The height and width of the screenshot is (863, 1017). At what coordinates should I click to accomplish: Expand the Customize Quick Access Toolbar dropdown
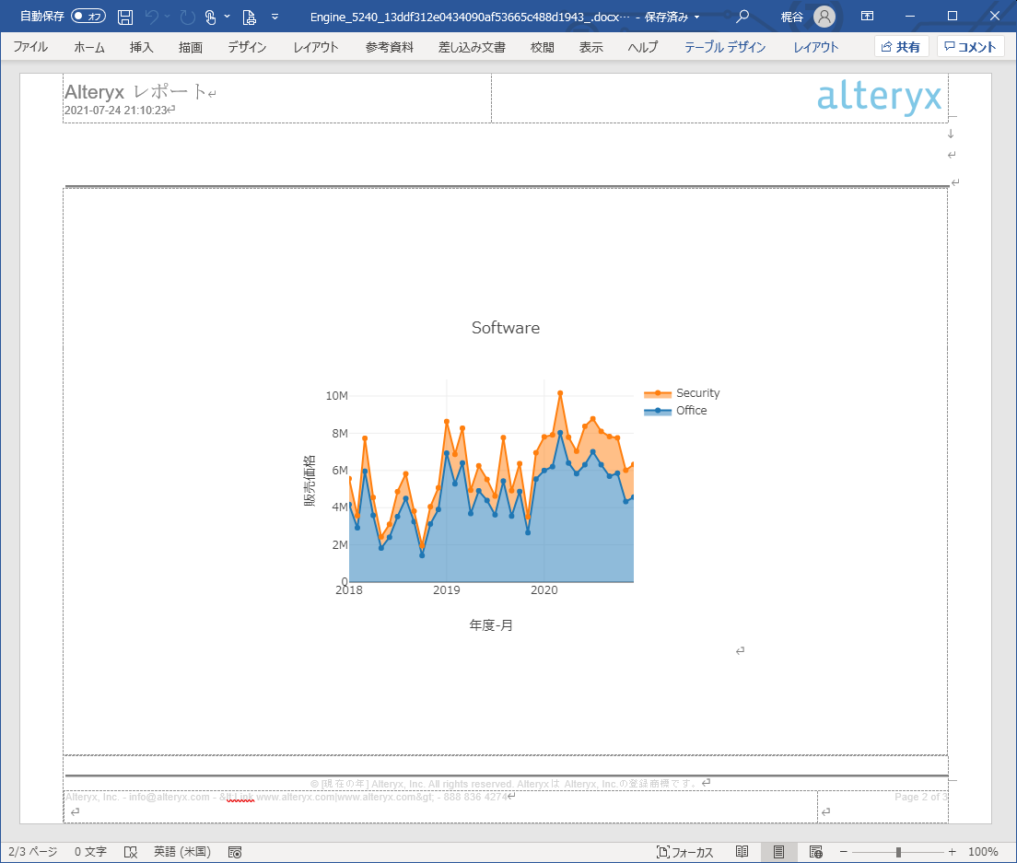(275, 17)
